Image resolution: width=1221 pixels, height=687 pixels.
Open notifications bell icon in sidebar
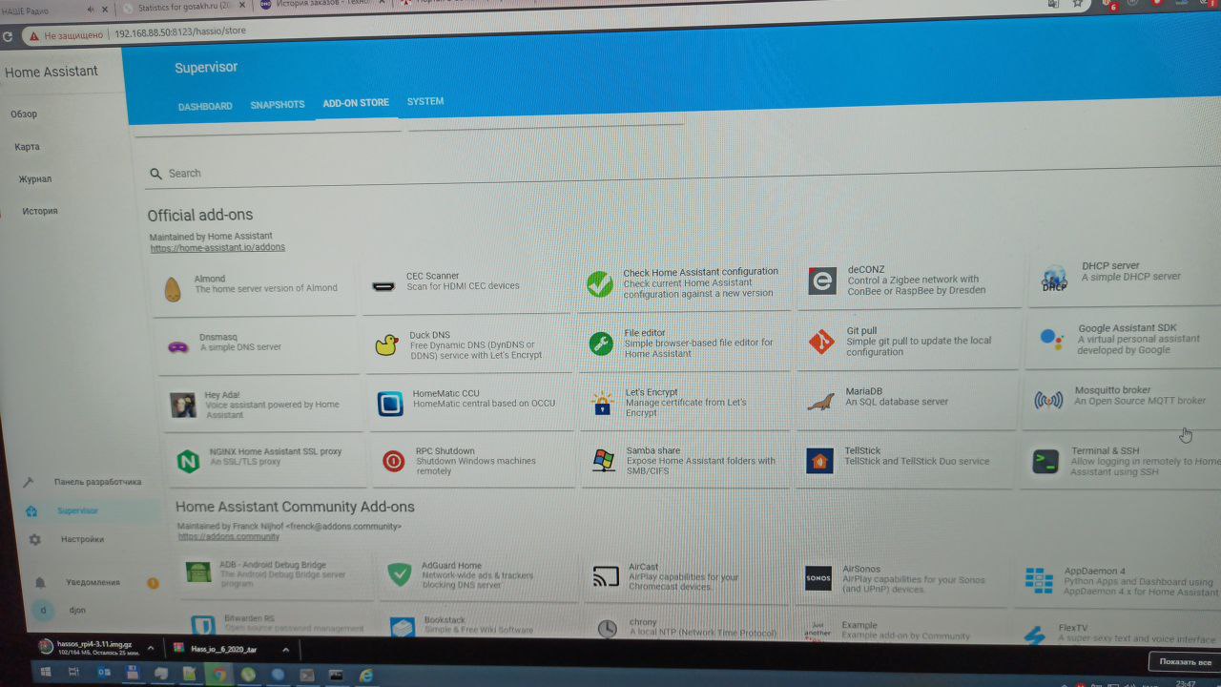40,582
